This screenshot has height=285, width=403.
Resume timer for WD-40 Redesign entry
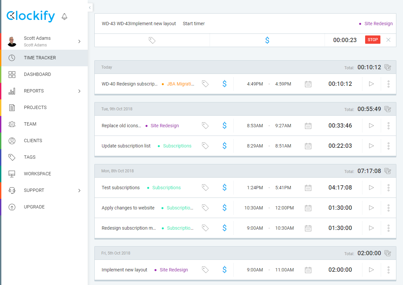tap(371, 84)
